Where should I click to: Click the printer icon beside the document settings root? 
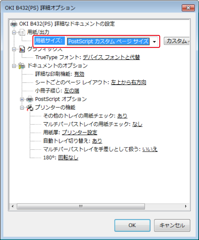point(14,24)
